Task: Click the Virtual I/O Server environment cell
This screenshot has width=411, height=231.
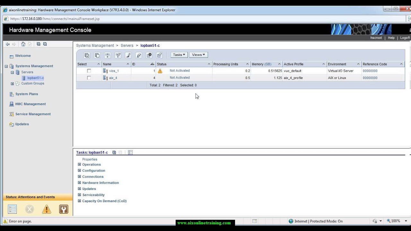Action: [341, 71]
